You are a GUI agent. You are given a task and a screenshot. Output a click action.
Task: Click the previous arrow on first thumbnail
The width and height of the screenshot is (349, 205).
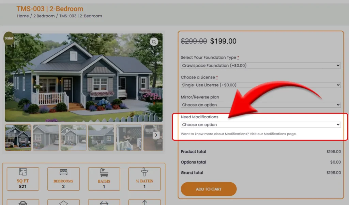pos(11,135)
